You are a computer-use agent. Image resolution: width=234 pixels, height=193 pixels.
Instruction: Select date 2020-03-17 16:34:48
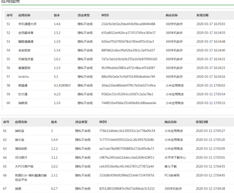pyautogui.click(x=211, y=42)
